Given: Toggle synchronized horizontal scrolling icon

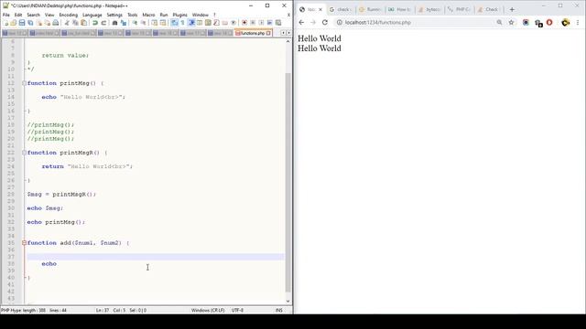Looking at the screenshot, I should (x=163, y=23).
